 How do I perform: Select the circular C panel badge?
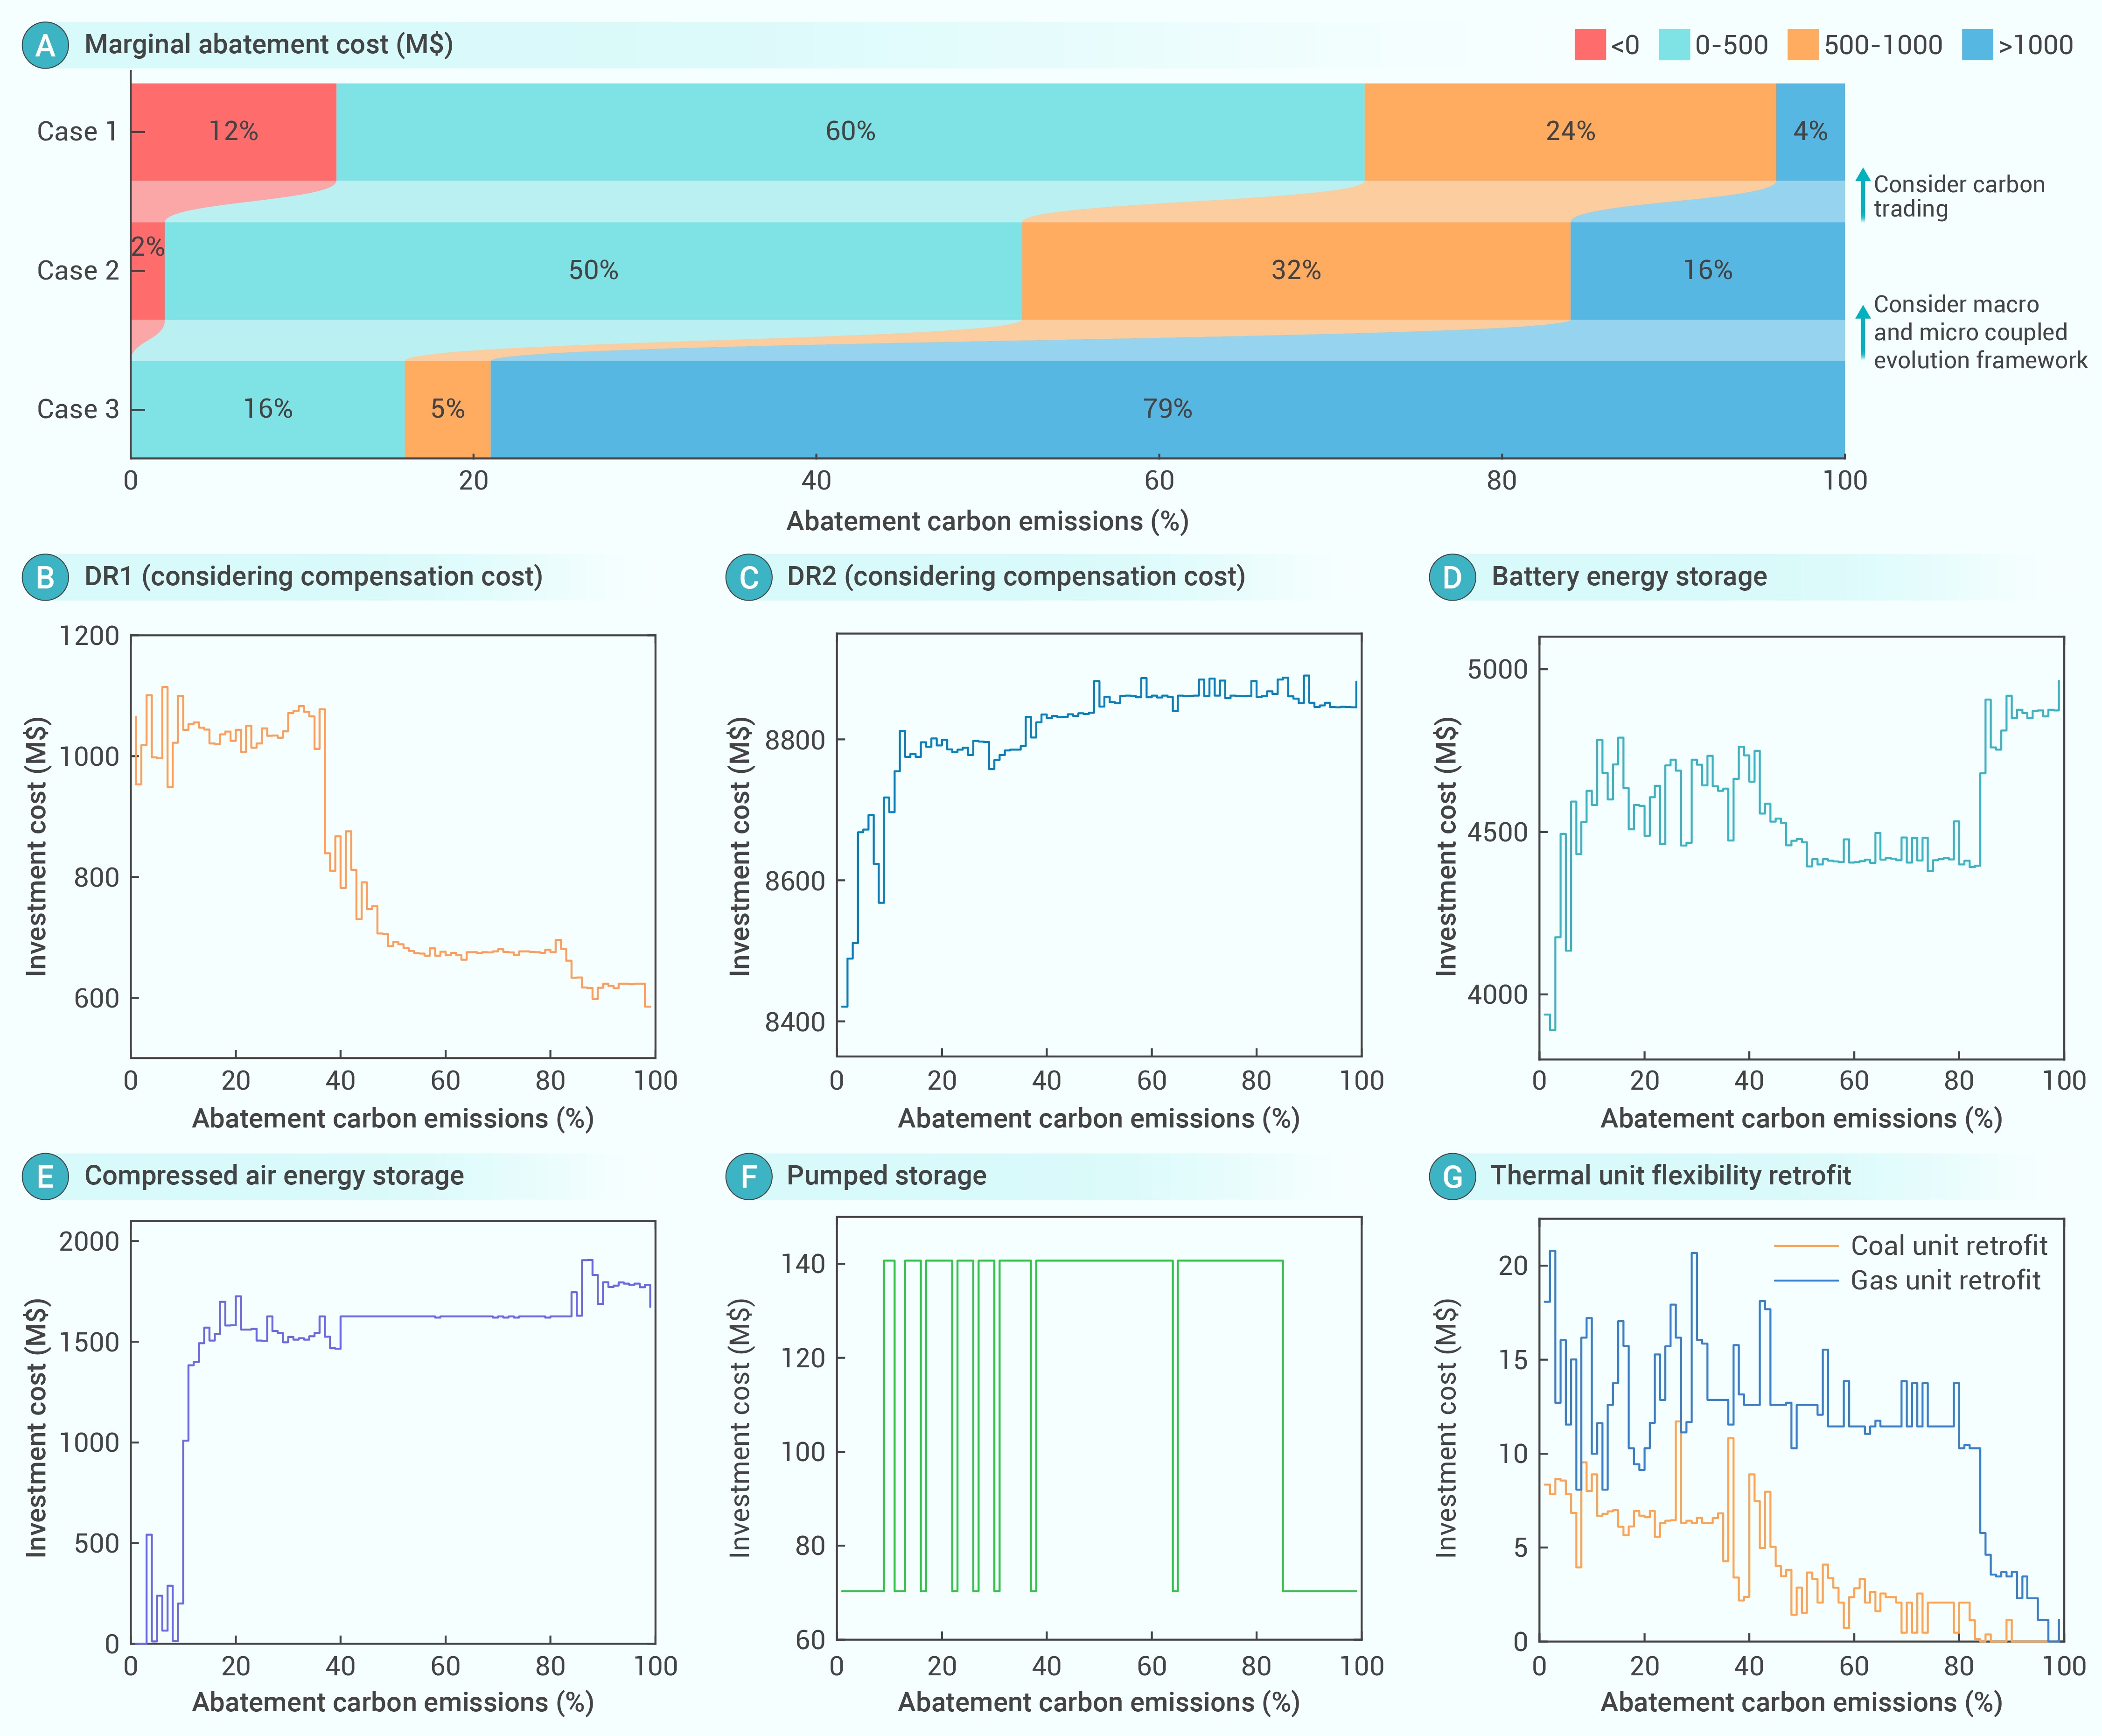[x=749, y=577]
